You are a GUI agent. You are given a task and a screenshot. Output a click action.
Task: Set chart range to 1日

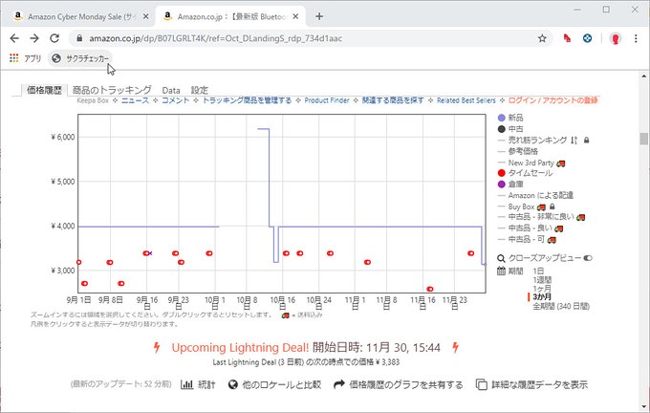click(x=538, y=272)
